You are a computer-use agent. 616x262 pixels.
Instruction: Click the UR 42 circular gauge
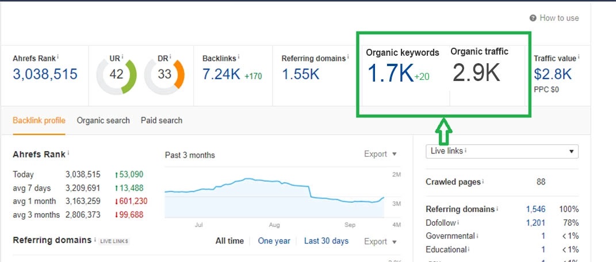coord(117,74)
